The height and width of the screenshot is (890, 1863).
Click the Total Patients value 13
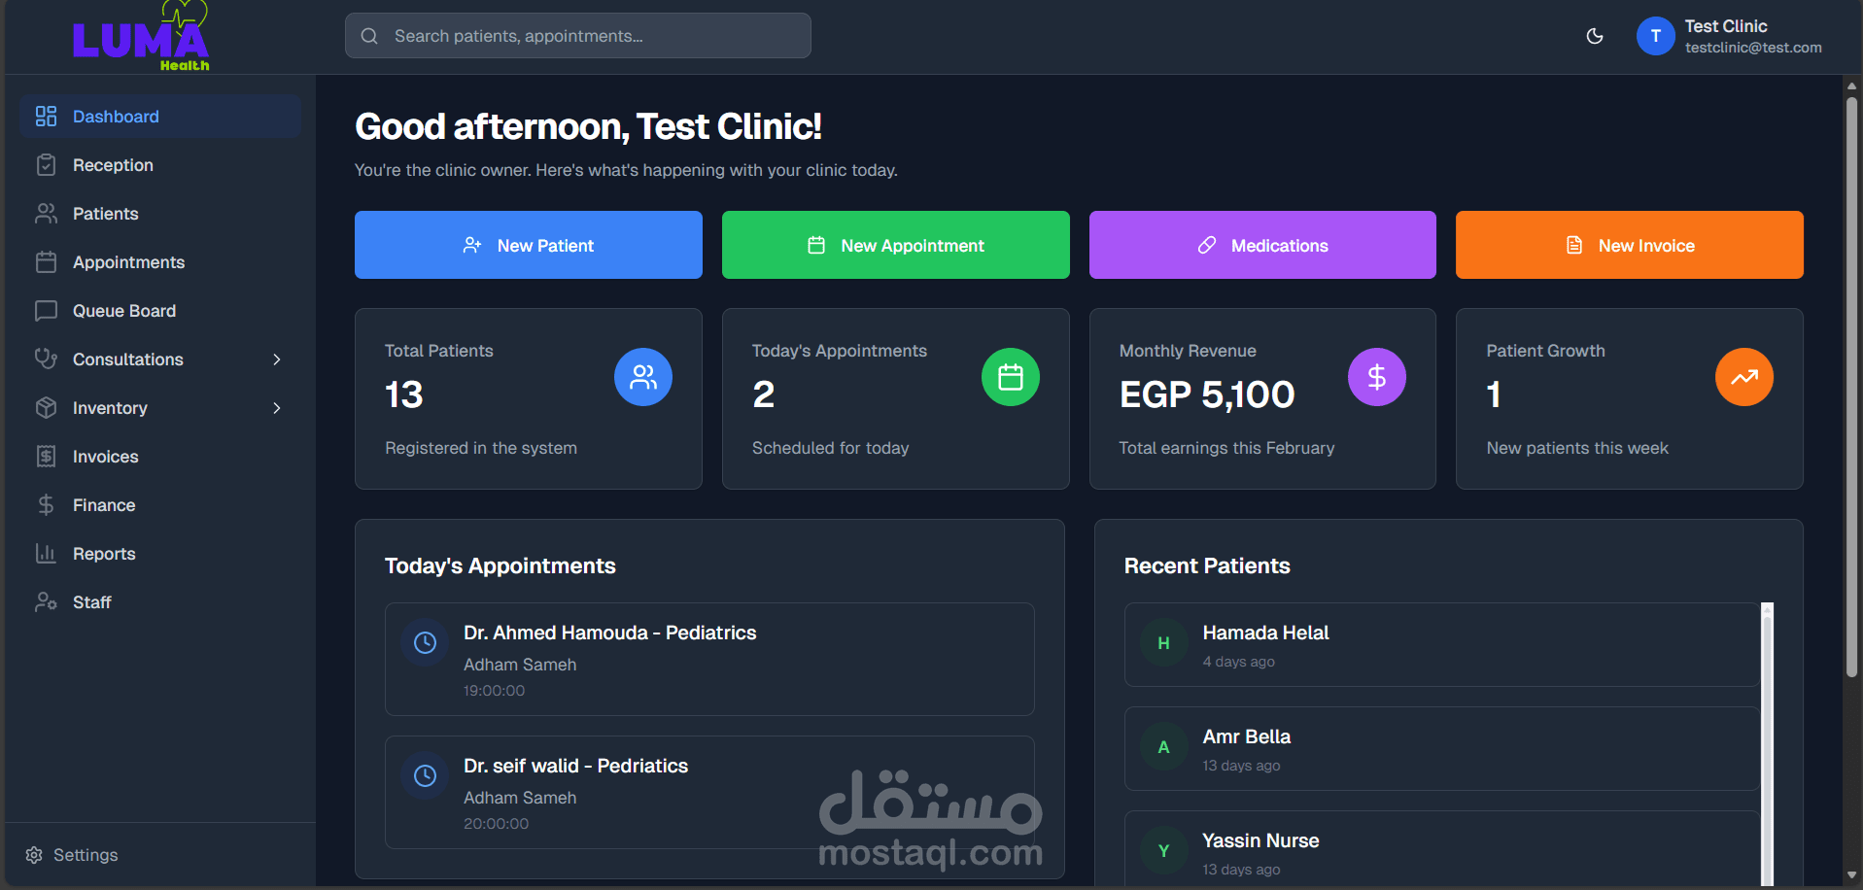point(404,394)
